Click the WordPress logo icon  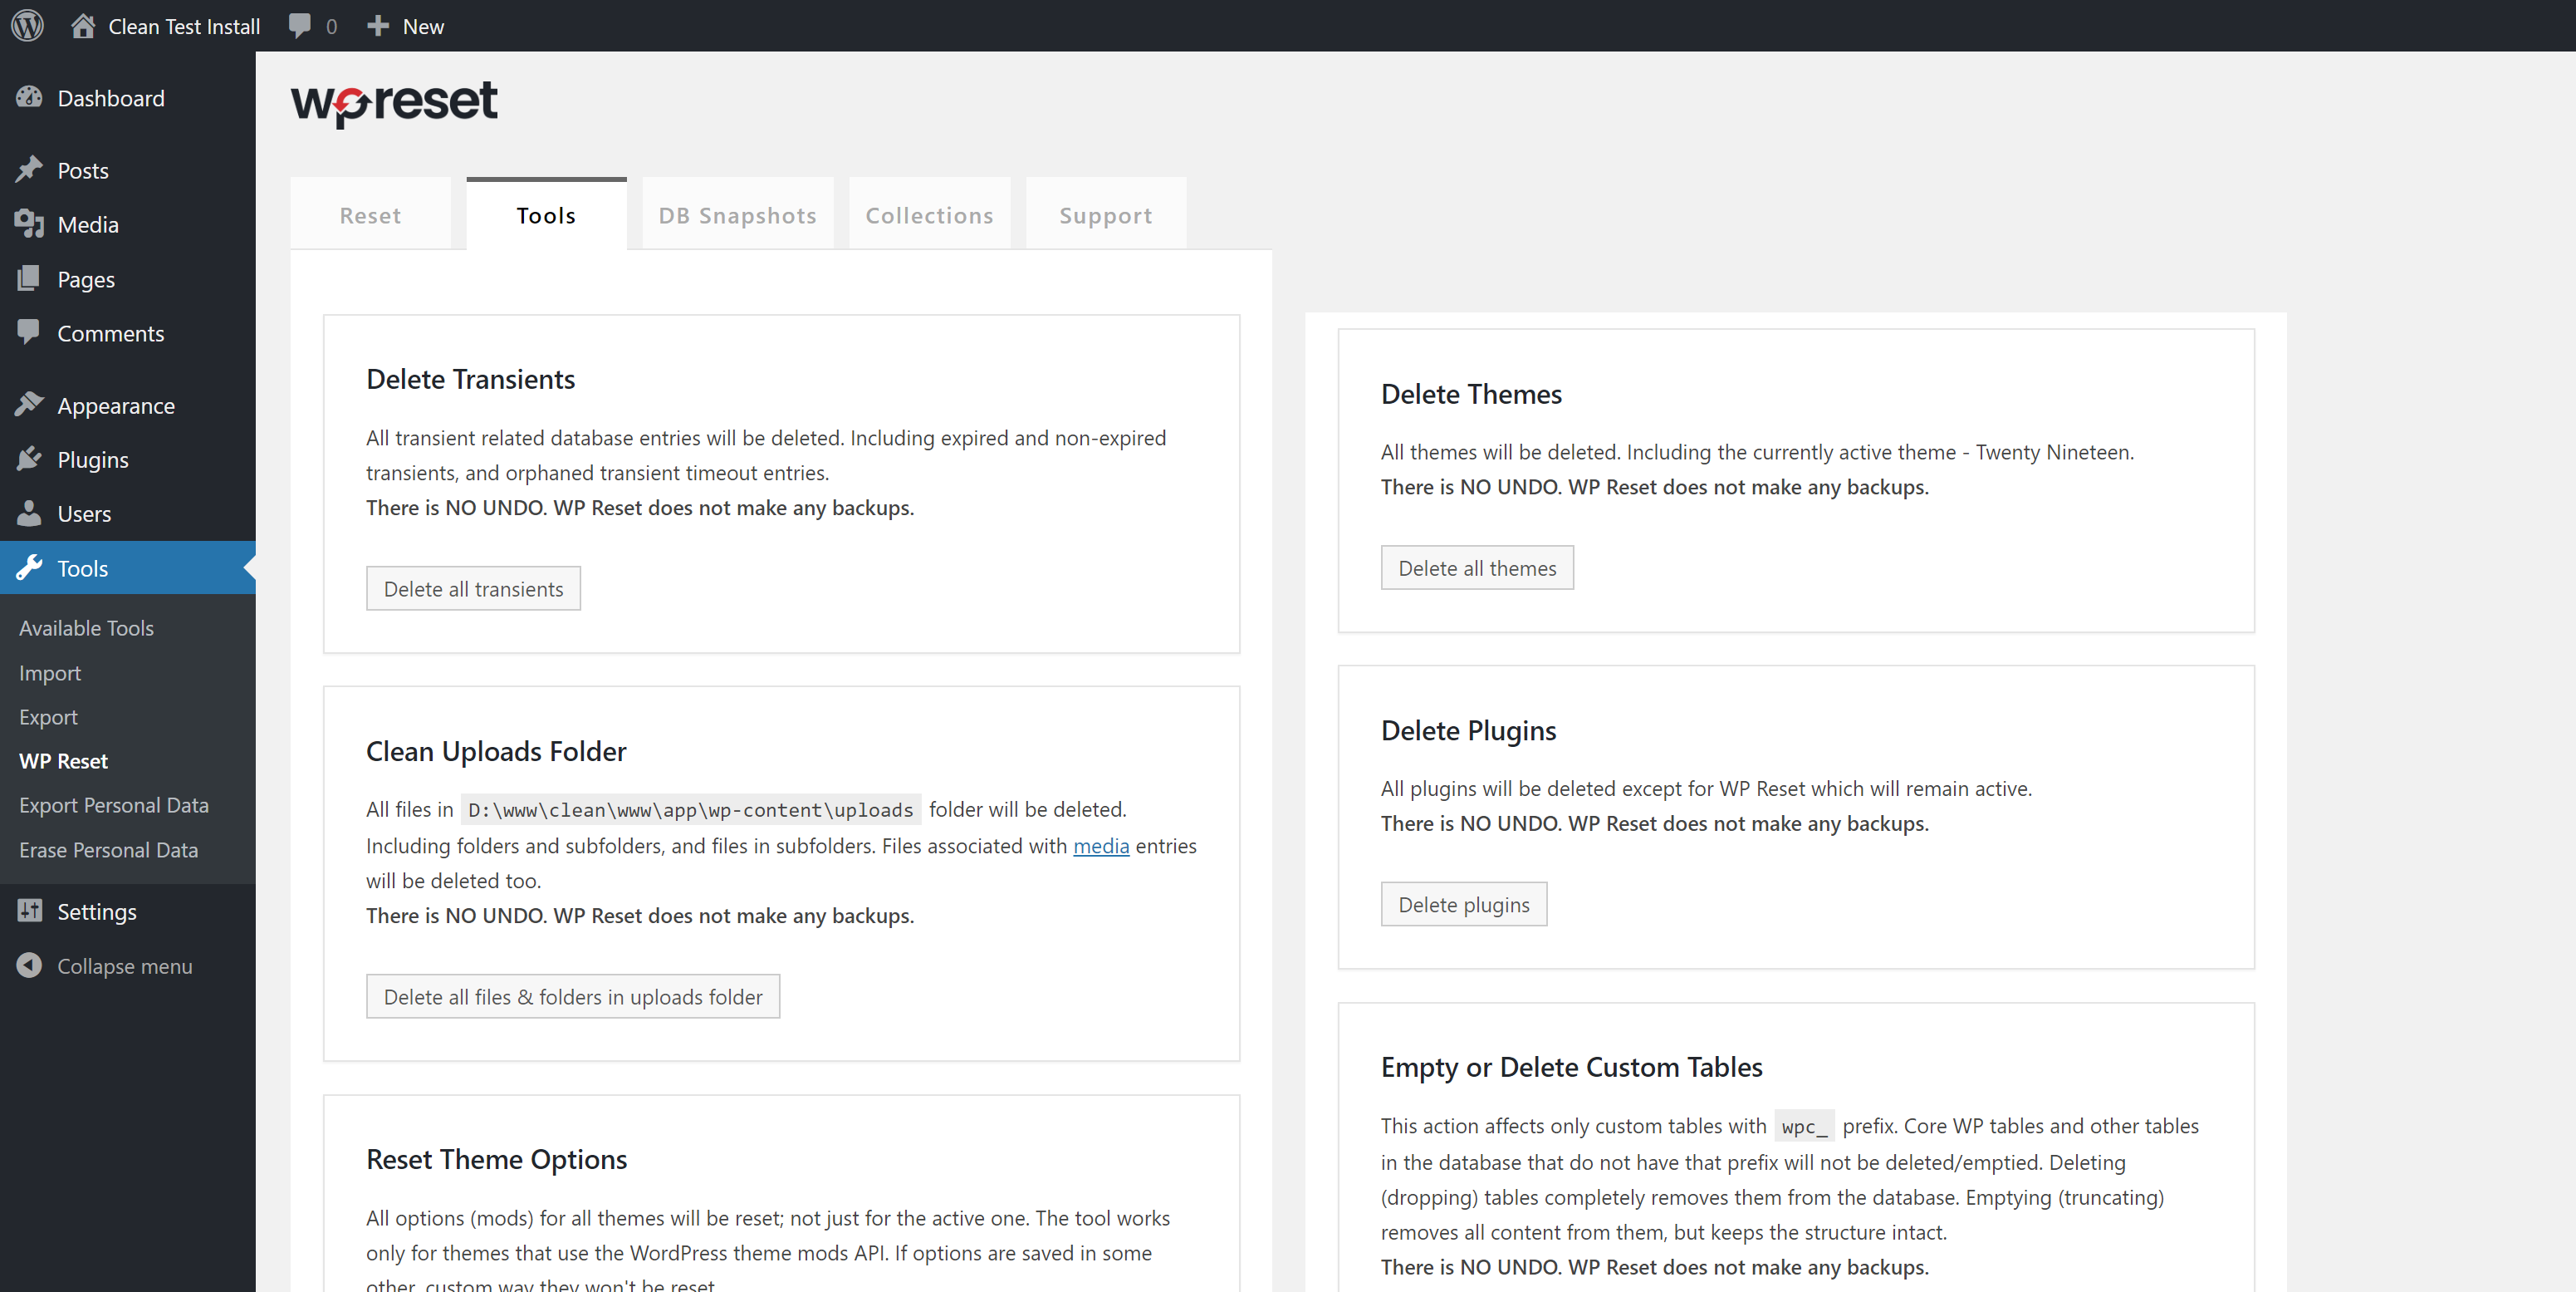click(x=27, y=25)
